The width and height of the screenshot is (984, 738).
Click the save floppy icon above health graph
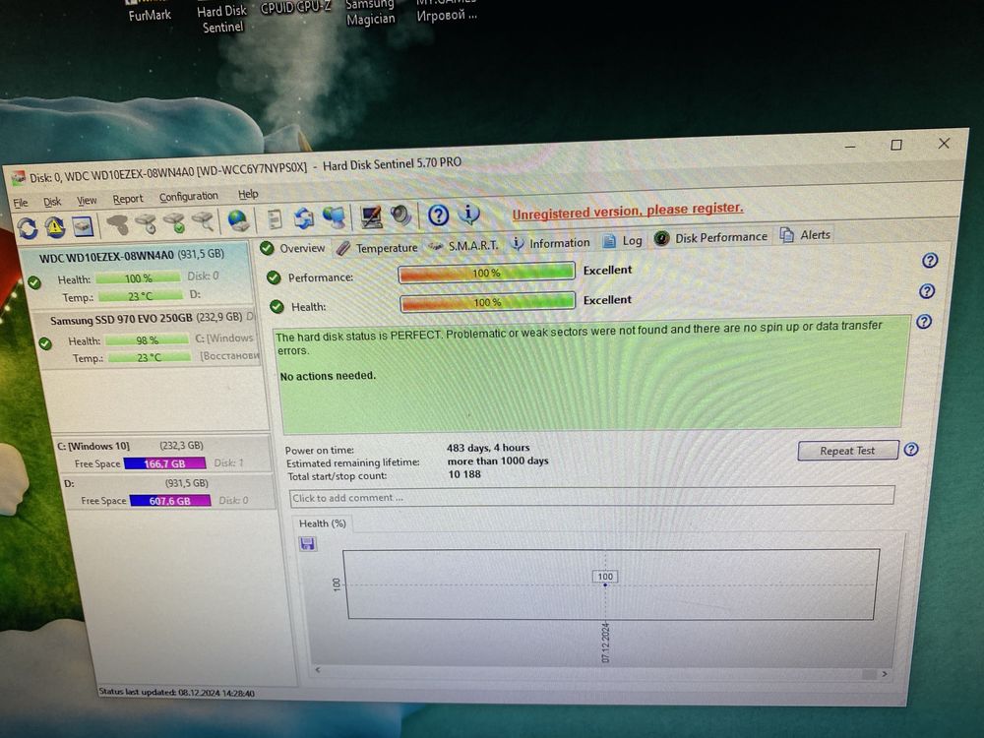pyautogui.click(x=307, y=543)
